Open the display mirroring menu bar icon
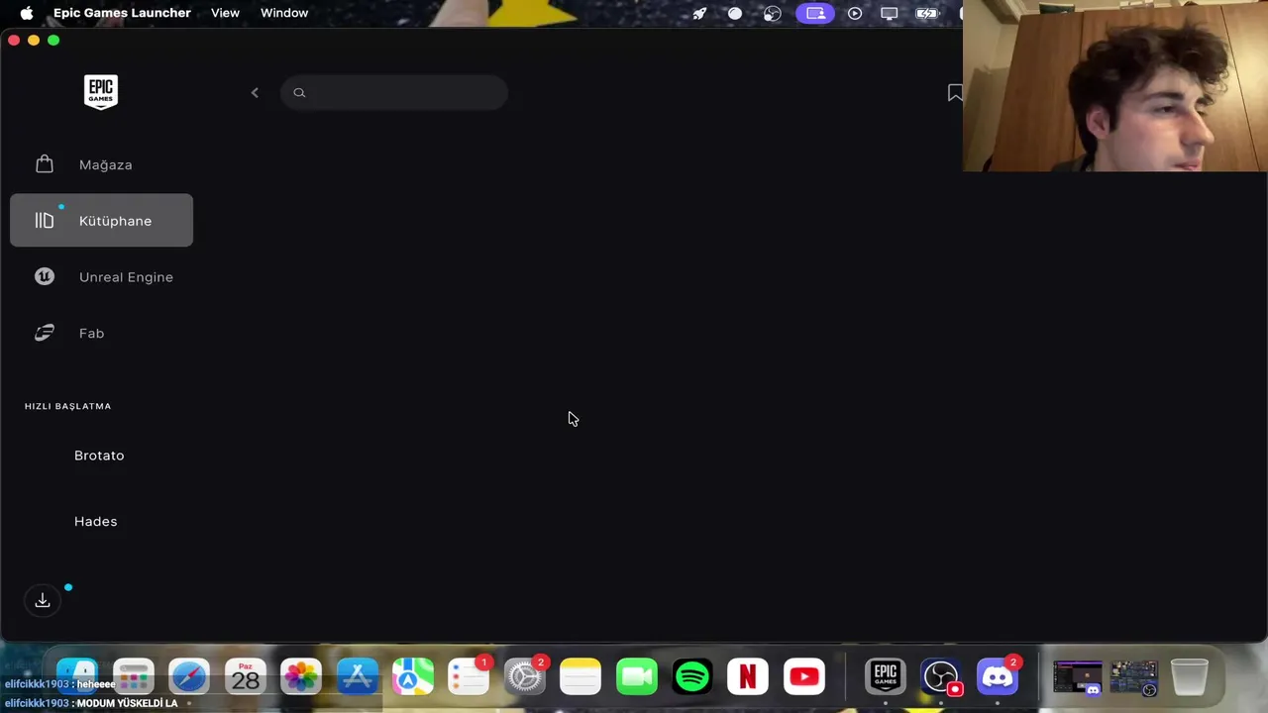 pyautogui.click(x=890, y=13)
